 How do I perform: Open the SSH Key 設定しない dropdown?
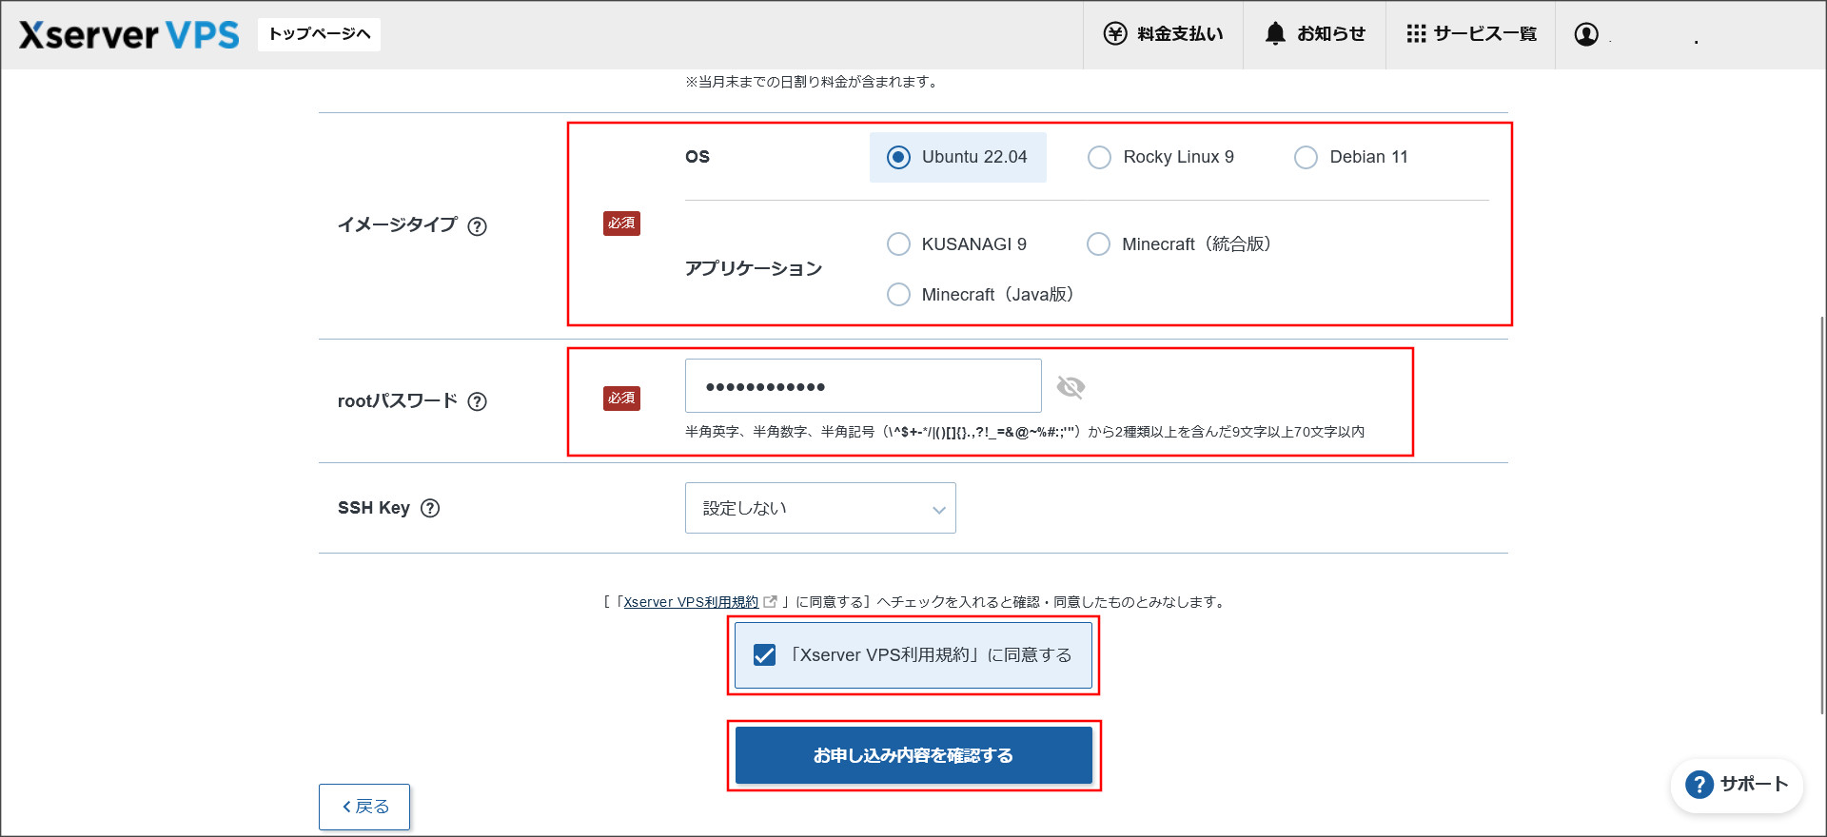[820, 508]
